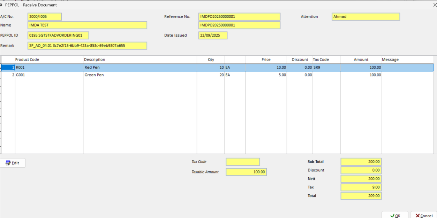The image size is (437, 218).
Task: Click the Name field IMDA TEST
Action: pos(87,25)
